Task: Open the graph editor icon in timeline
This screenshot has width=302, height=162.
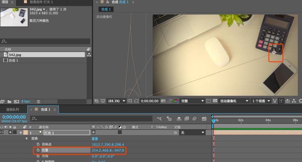Action: [204, 119]
